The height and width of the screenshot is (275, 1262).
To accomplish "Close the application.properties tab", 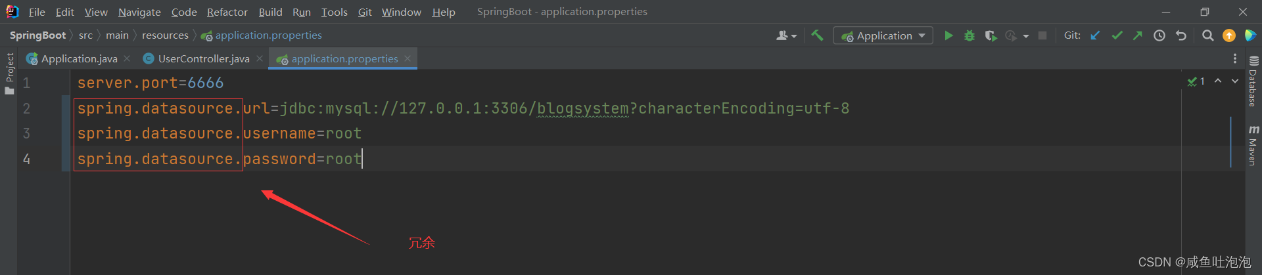I will 408,58.
